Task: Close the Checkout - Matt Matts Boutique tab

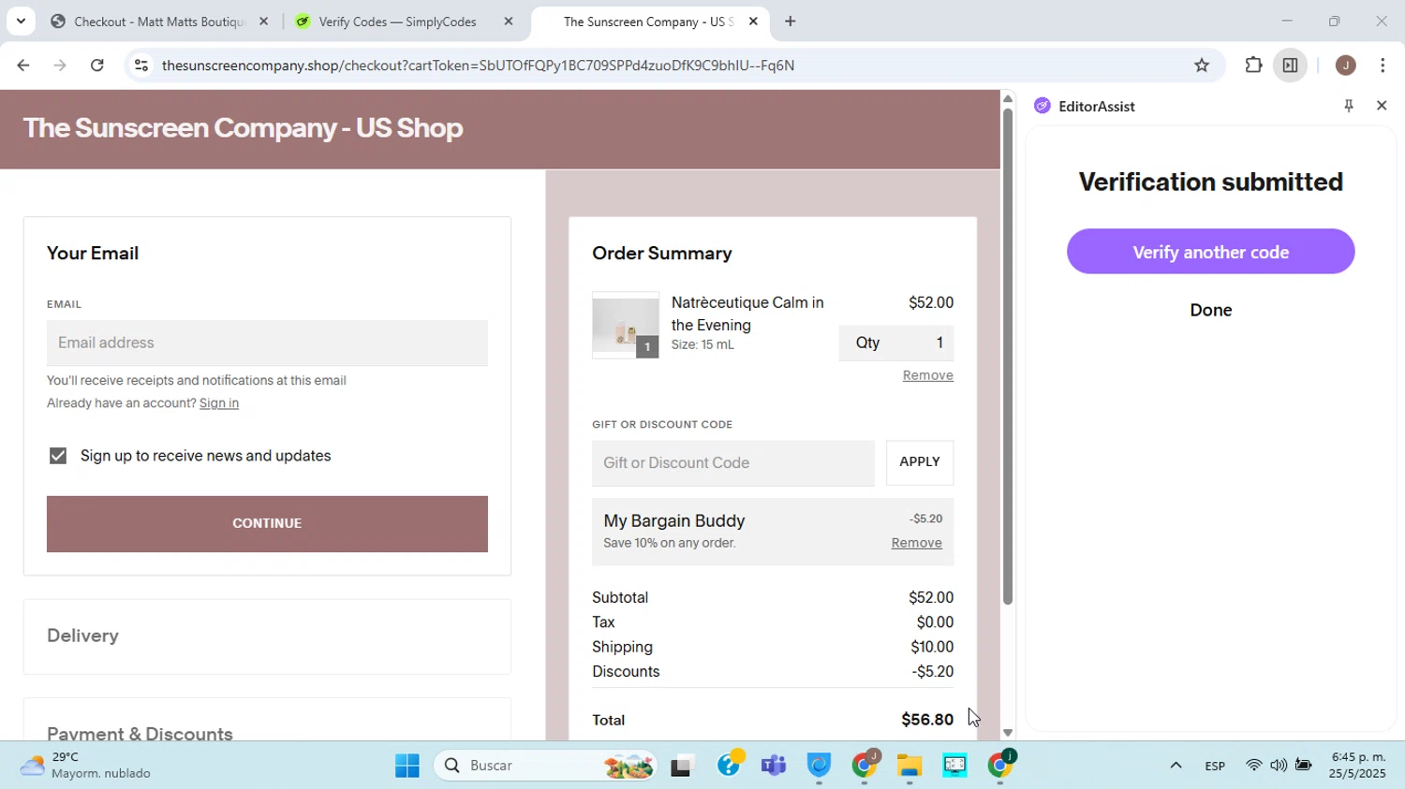Action: pos(263,21)
